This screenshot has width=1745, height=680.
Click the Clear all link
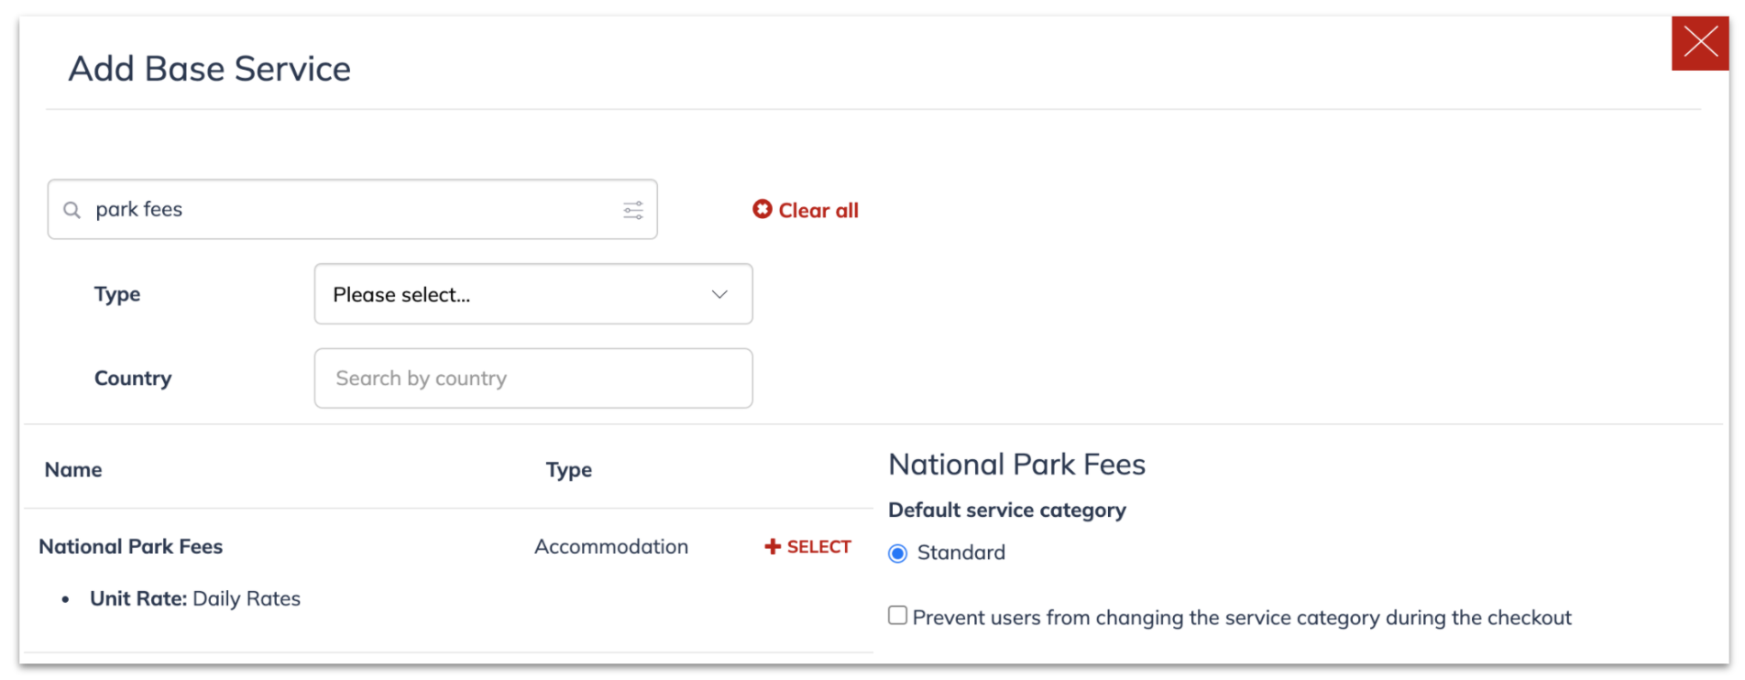pos(806,210)
